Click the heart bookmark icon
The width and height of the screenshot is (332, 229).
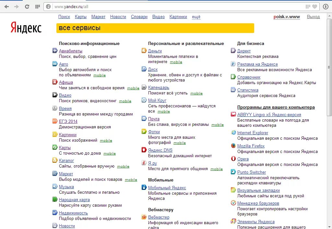tap(314, 6)
